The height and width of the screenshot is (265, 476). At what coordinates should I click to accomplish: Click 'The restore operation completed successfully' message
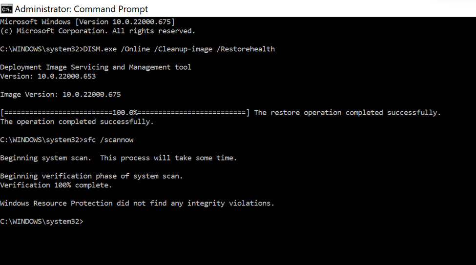coord(347,113)
